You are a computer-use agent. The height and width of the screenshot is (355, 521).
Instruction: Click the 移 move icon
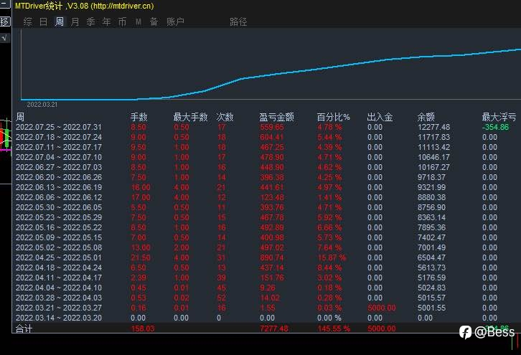point(5,22)
